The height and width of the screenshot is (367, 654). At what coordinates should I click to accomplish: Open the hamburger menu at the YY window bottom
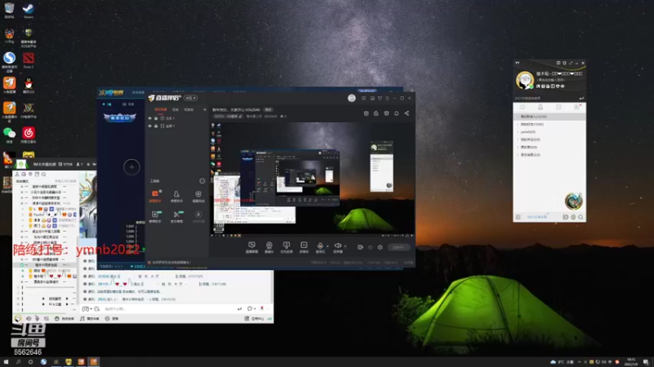coord(518,217)
